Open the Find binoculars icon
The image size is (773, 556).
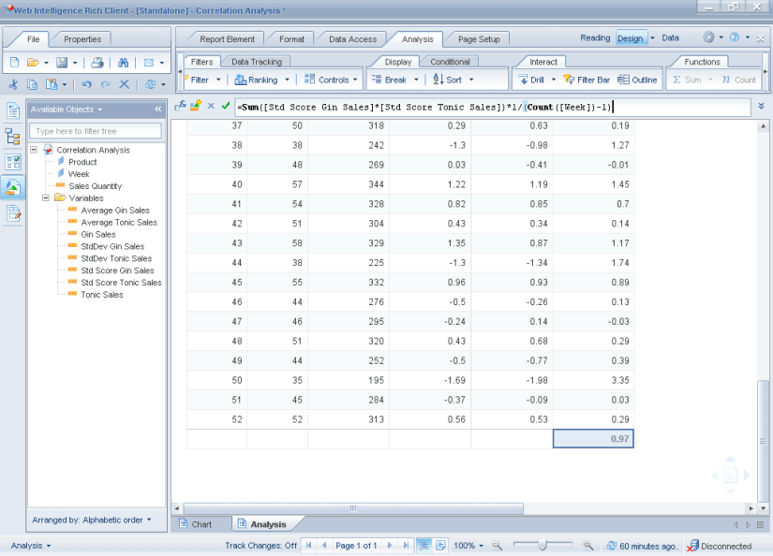[x=123, y=61]
